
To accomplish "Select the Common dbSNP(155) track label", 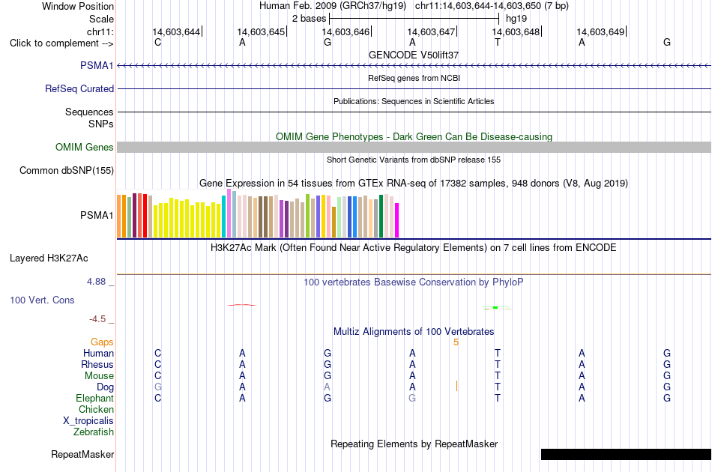I will pyautogui.click(x=67, y=171).
